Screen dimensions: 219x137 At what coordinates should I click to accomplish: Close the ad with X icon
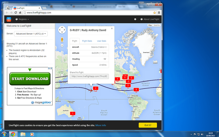51,68
